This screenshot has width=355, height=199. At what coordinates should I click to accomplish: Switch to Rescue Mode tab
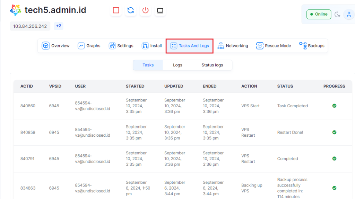pos(274,46)
